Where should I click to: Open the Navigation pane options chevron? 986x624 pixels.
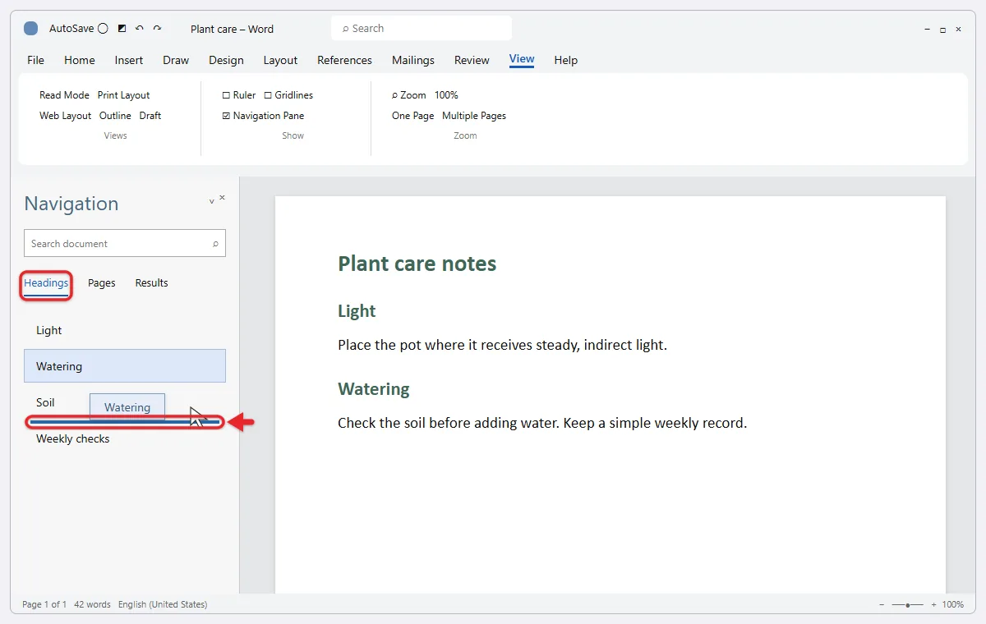tap(211, 200)
